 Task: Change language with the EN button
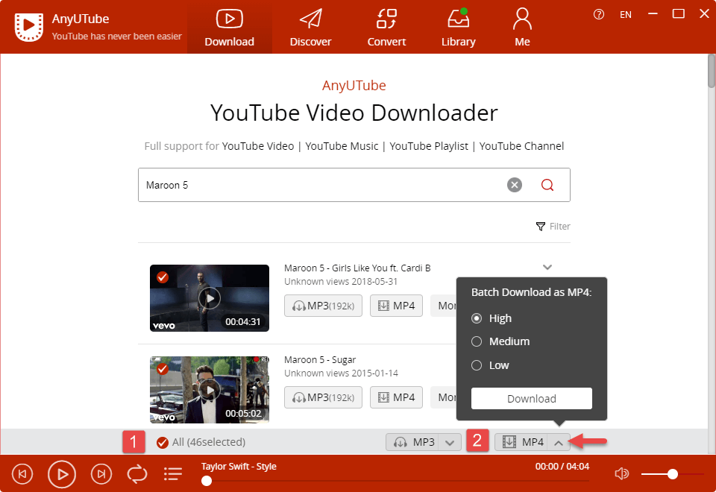[x=626, y=15]
